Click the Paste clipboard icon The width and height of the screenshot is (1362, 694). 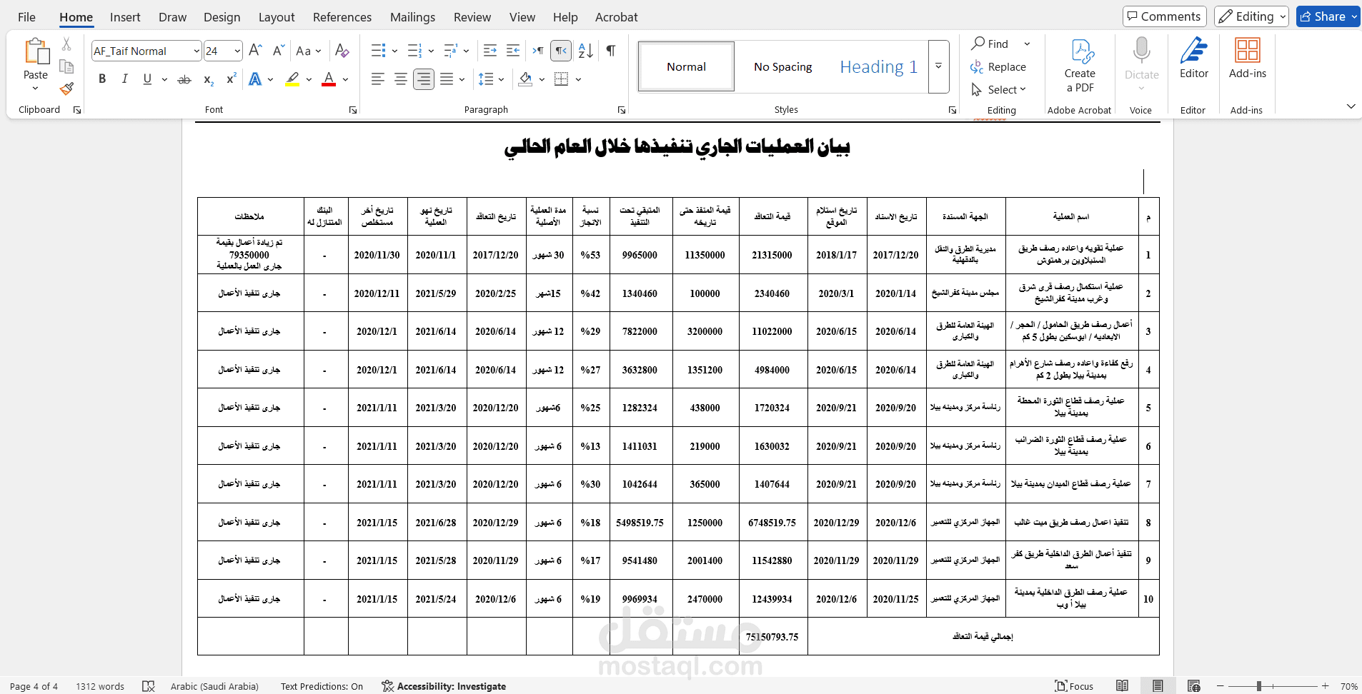coord(36,52)
